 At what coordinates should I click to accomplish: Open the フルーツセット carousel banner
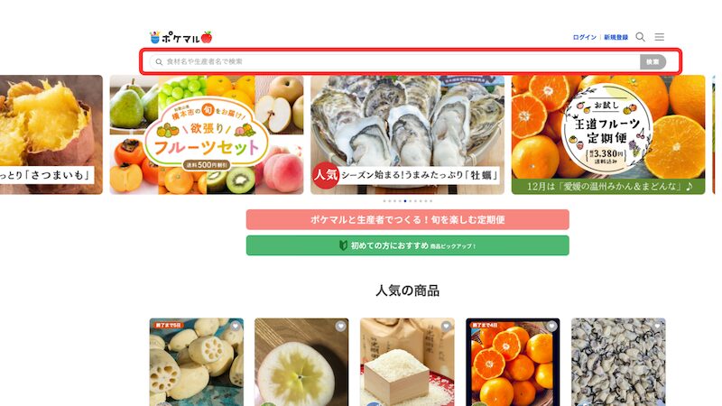(207, 134)
